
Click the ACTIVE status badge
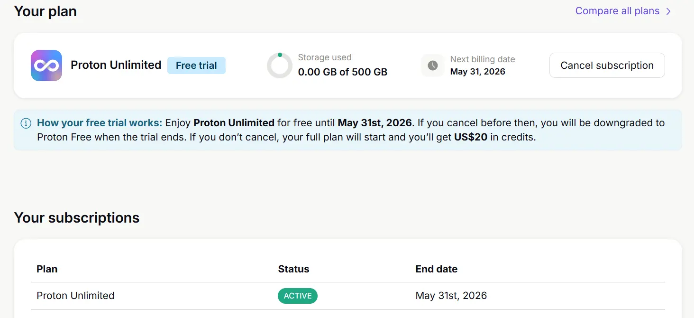pos(298,296)
